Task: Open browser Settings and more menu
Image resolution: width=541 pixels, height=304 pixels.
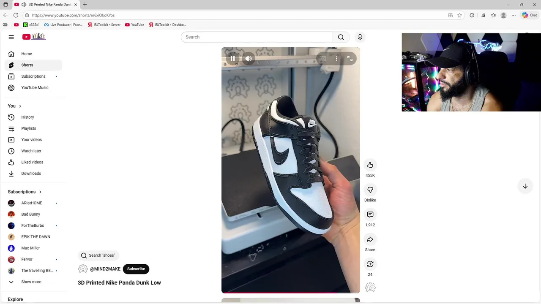Action: tap(514, 15)
